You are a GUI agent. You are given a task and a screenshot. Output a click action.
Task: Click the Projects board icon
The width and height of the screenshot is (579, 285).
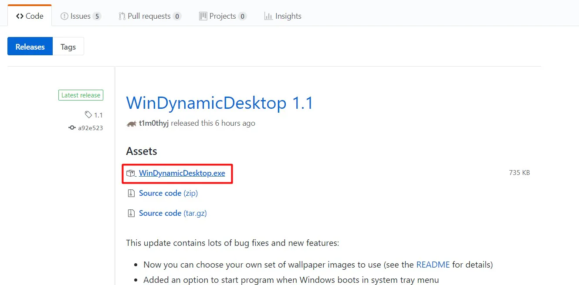pyautogui.click(x=203, y=16)
